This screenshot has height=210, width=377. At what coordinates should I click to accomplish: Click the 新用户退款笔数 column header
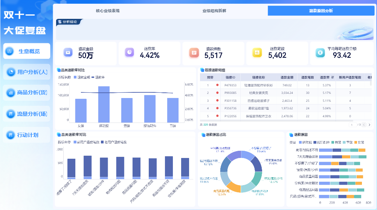350,77
